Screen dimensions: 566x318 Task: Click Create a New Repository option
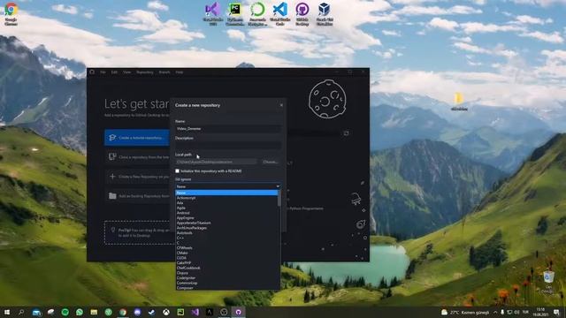point(137,177)
